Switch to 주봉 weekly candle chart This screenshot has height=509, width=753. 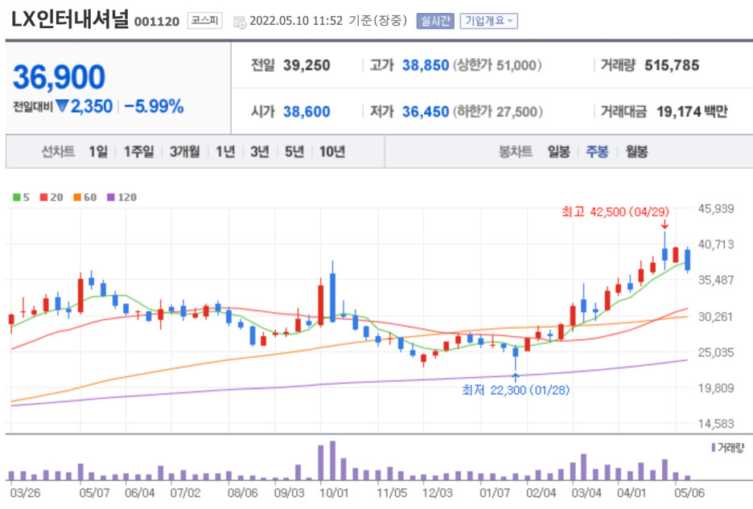(x=597, y=152)
